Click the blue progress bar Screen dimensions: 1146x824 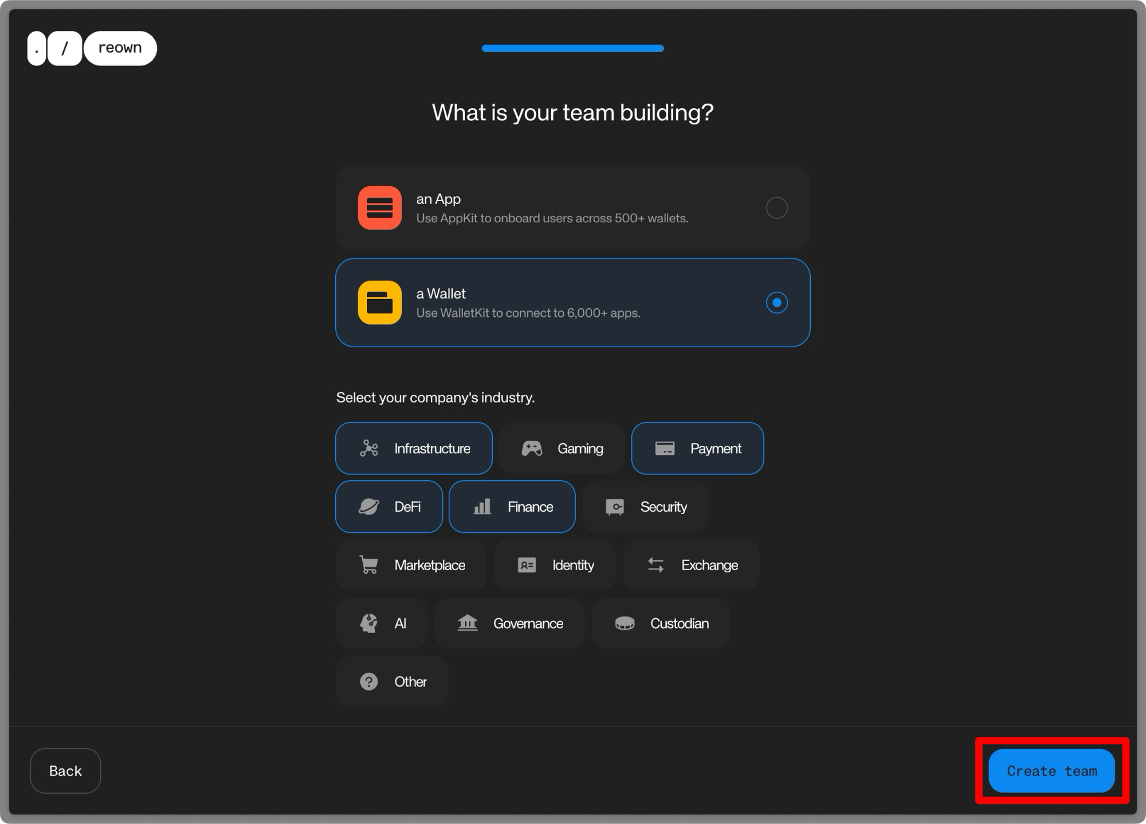[573, 48]
